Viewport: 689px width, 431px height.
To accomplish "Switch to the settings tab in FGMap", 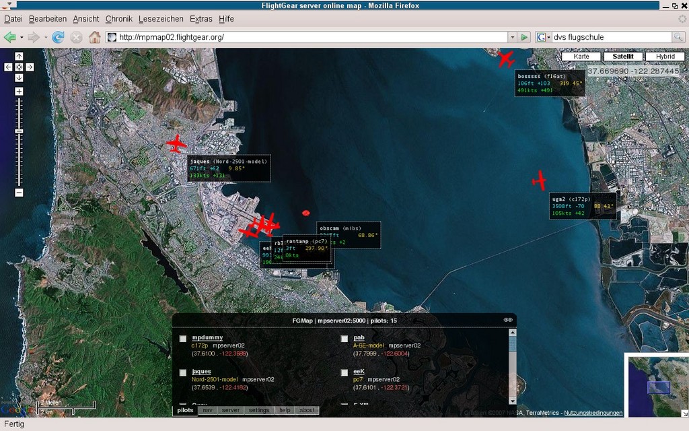I will (x=258, y=410).
